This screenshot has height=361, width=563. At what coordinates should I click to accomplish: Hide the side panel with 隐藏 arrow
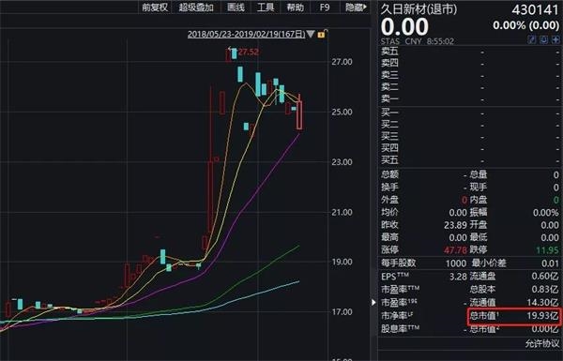point(357,8)
